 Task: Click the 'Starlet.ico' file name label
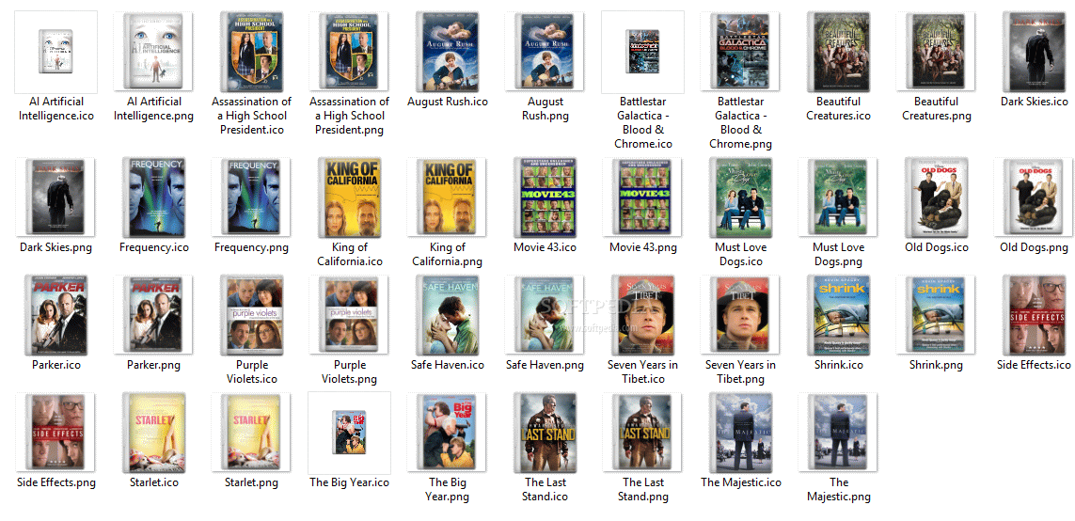pos(154,482)
